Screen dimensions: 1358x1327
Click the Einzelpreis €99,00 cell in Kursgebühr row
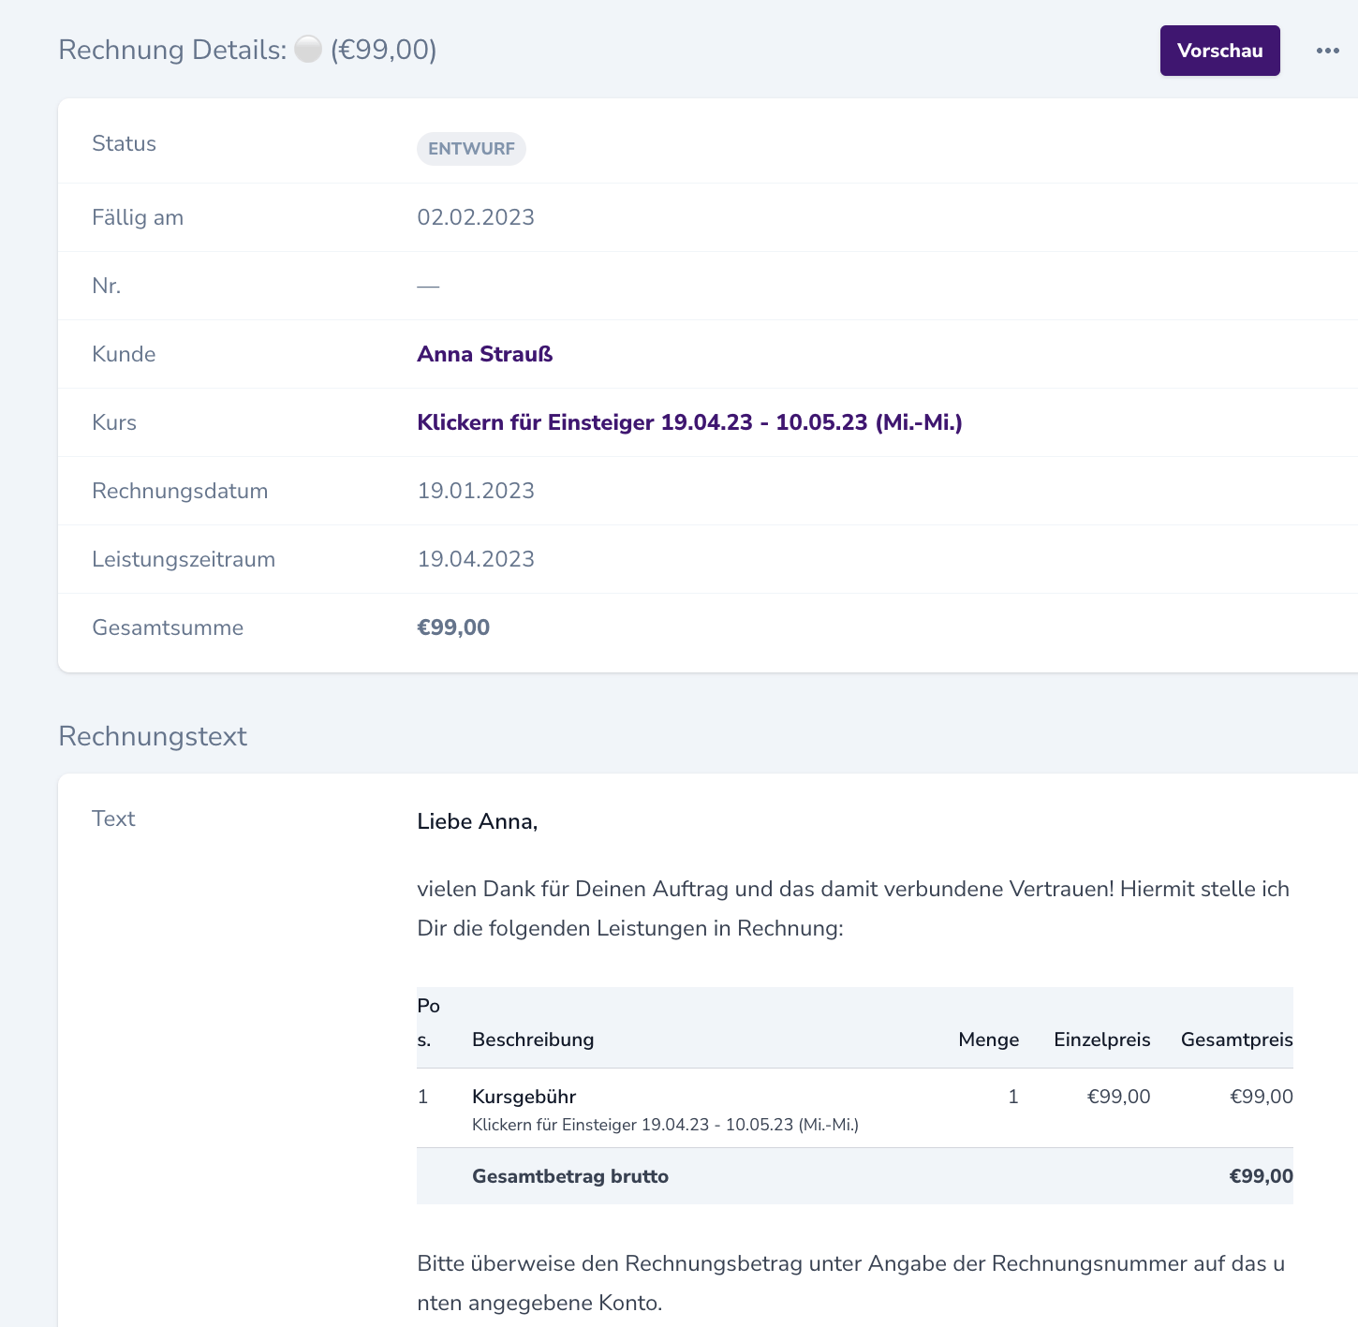(x=1118, y=1097)
